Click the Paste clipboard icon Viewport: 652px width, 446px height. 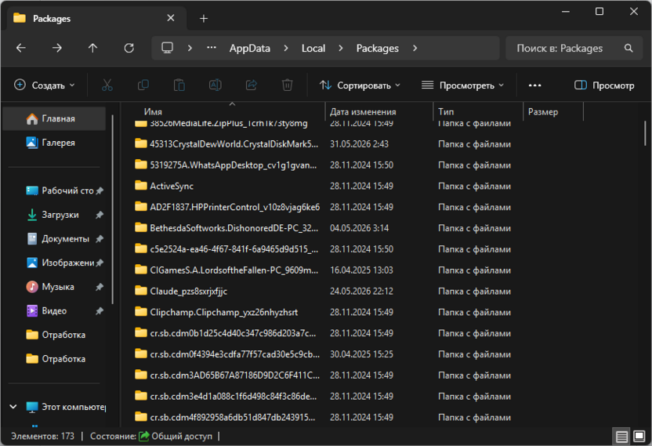tap(179, 85)
